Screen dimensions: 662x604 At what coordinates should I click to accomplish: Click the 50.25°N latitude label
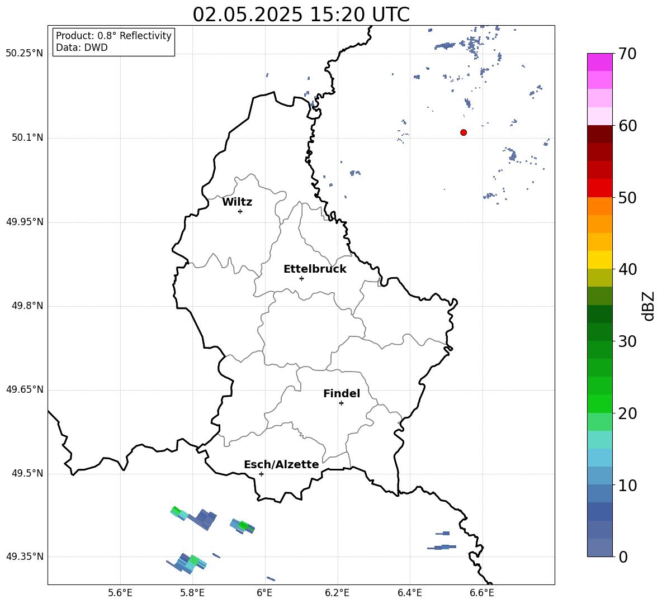25,54
